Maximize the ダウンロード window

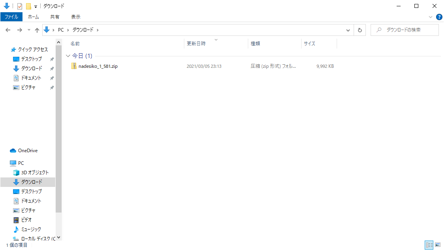[x=416, y=6]
